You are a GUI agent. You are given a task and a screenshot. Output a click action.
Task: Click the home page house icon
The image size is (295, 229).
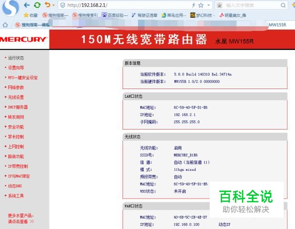tap(5, 25)
